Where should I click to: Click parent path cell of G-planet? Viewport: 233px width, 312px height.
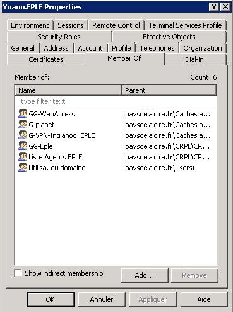click(x=168, y=125)
